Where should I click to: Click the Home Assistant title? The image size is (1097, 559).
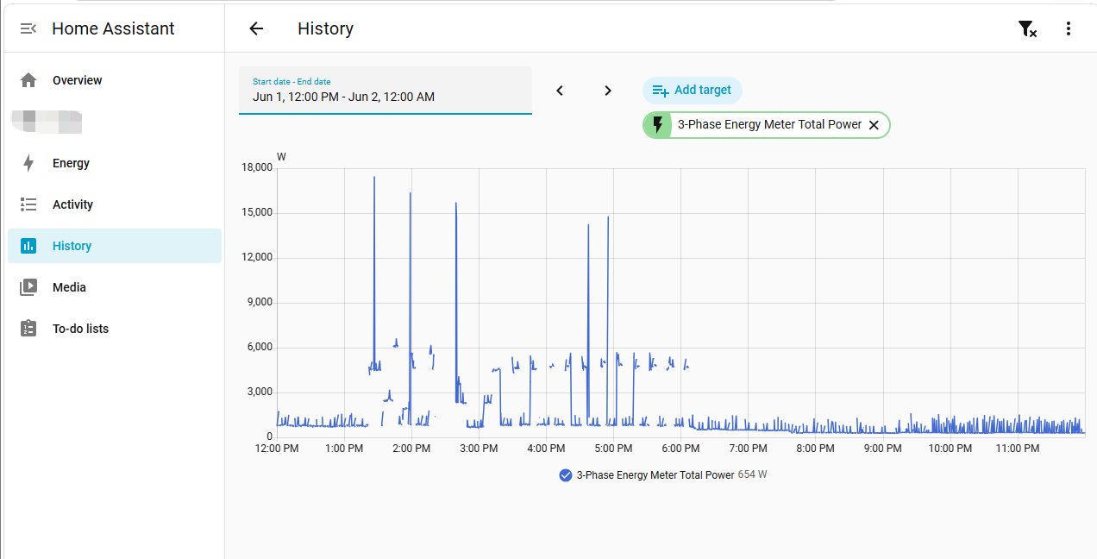(x=113, y=28)
